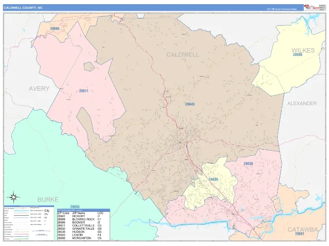This screenshot has width=329, height=246.
Task: Click the 28655 label above the index table
Action: point(75,207)
